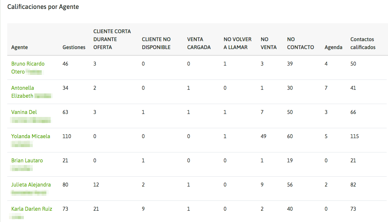Open the Karla Darlen Ruiz agent link

(x=32, y=209)
